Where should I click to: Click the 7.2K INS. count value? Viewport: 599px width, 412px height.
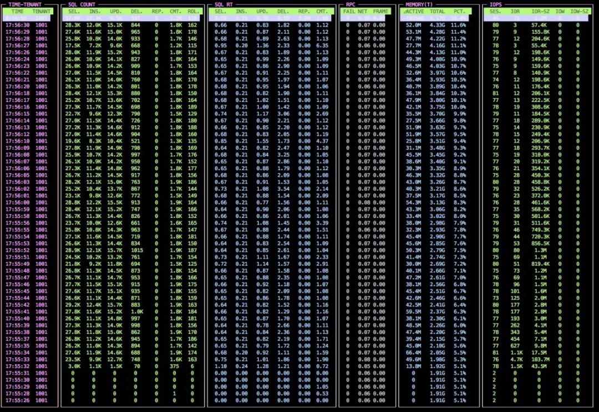(x=95, y=45)
